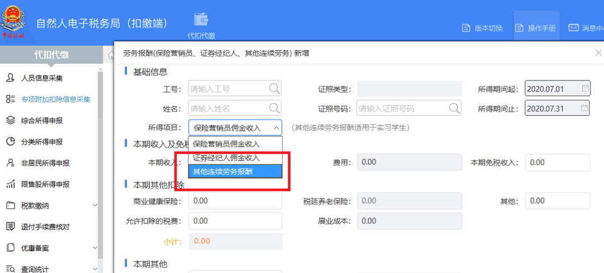Click the 所得期间起 date field
The image size is (604, 273).
557,88
